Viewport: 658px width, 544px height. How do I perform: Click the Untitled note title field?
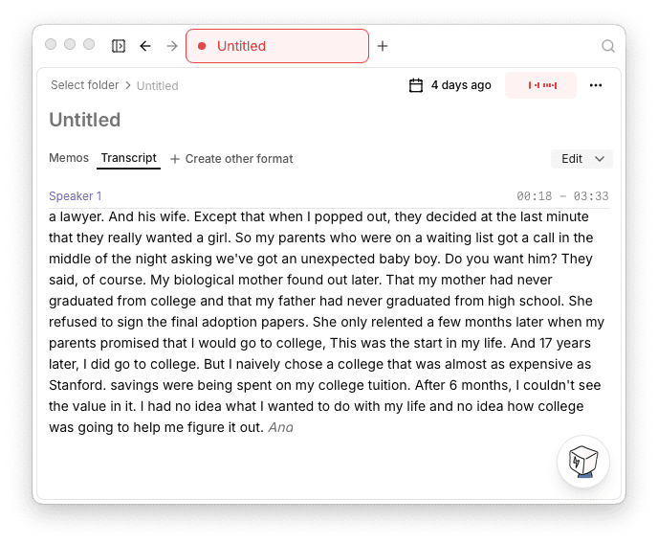click(x=85, y=120)
